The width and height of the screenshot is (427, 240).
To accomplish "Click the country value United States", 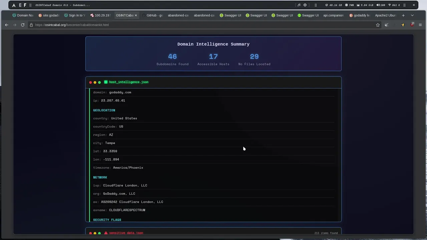I will (124, 118).
